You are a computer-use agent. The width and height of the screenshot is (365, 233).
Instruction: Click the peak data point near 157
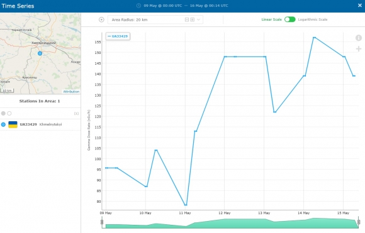314,38
